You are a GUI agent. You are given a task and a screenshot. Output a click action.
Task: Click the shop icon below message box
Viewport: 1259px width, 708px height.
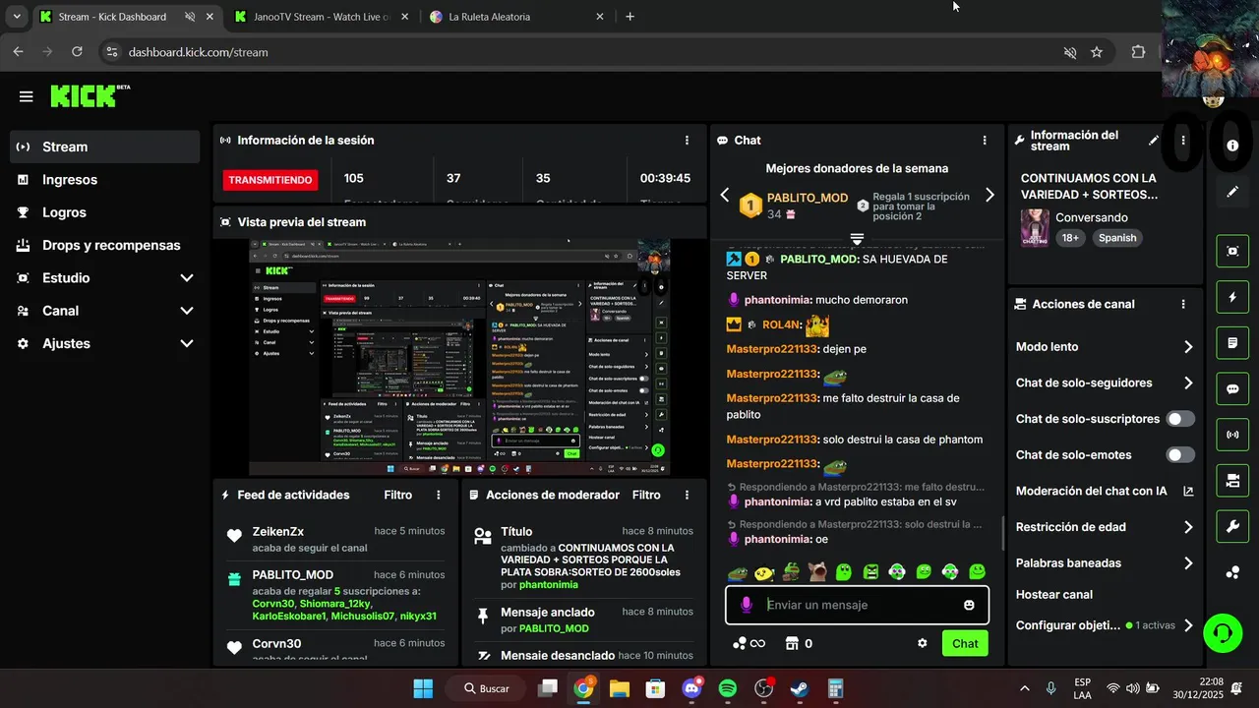[x=792, y=643]
